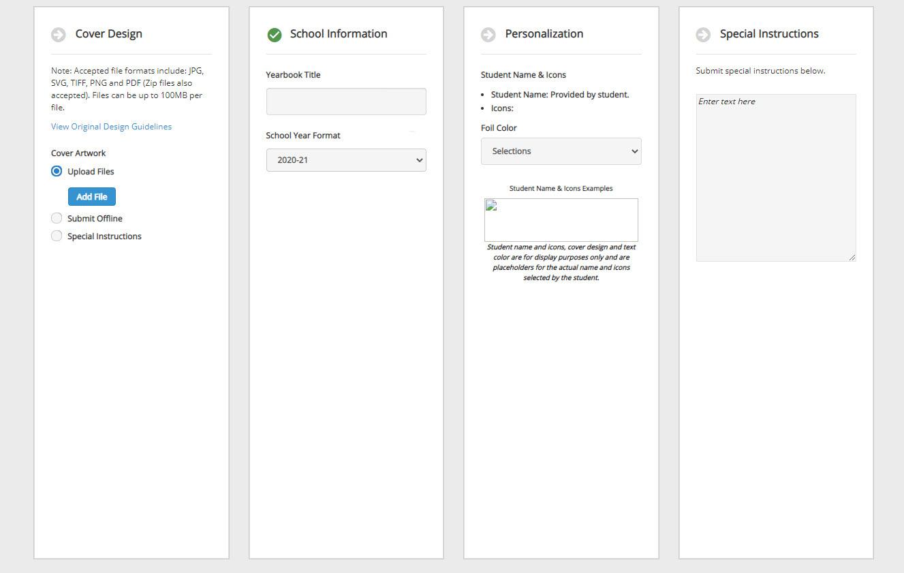Click the resize handle of the text area
This screenshot has width=904, height=573.
(852, 257)
